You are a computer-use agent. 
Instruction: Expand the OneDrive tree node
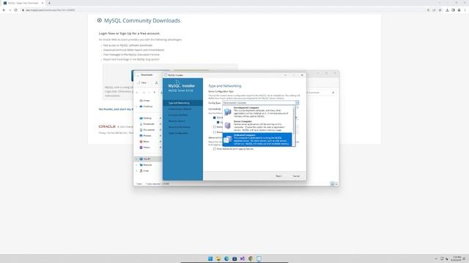[137, 107]
